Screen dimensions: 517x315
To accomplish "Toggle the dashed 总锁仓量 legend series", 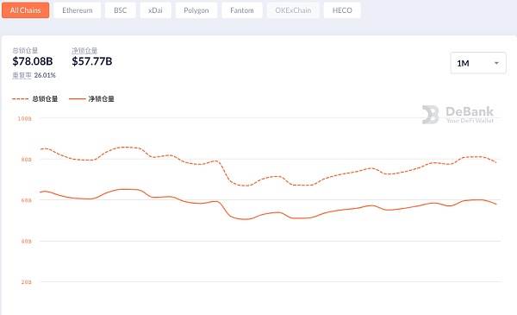I will [x=34, y=98].
